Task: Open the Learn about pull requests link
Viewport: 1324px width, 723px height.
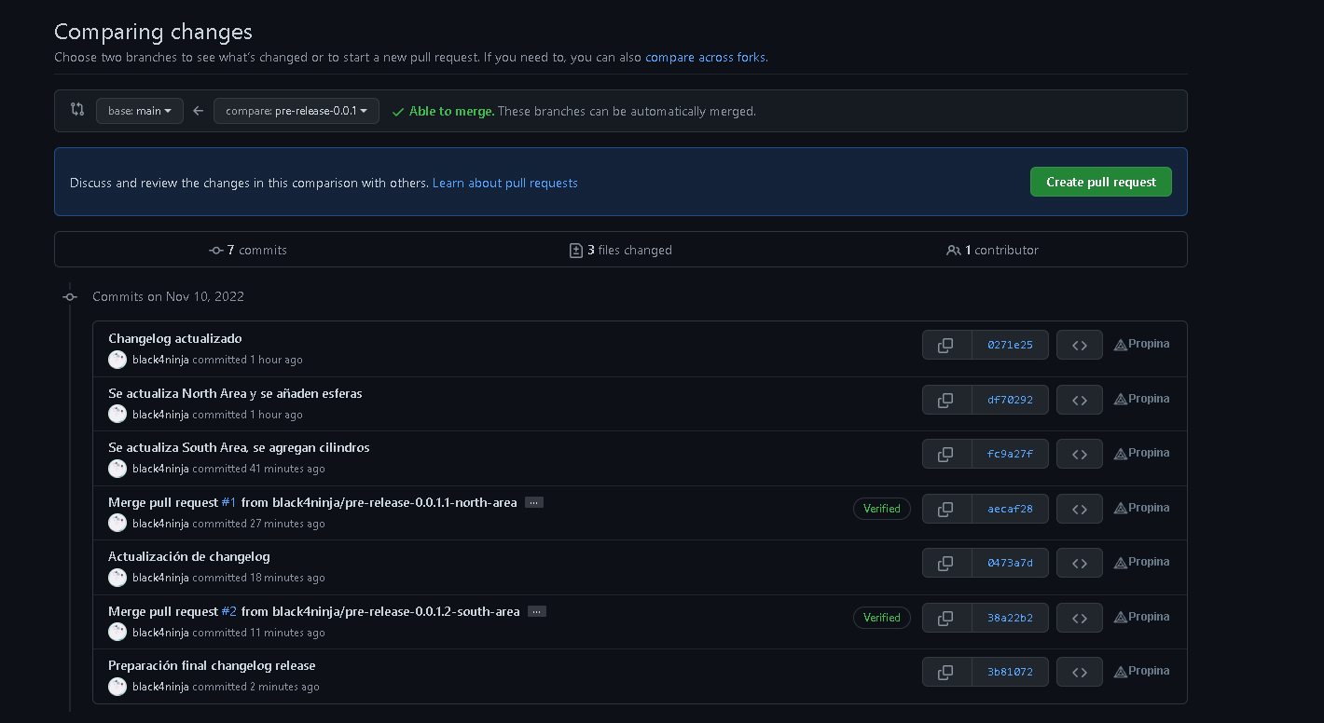Action: (x=504, y=183)
